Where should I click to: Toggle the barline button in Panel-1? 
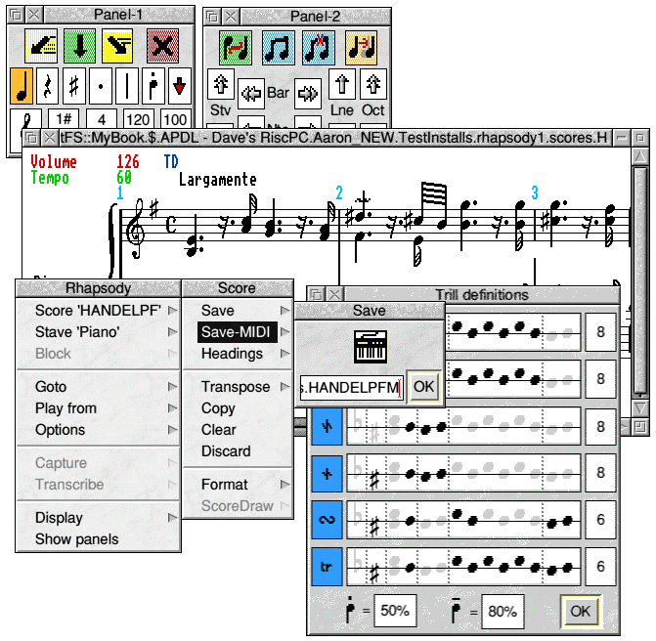coord(127,86)
